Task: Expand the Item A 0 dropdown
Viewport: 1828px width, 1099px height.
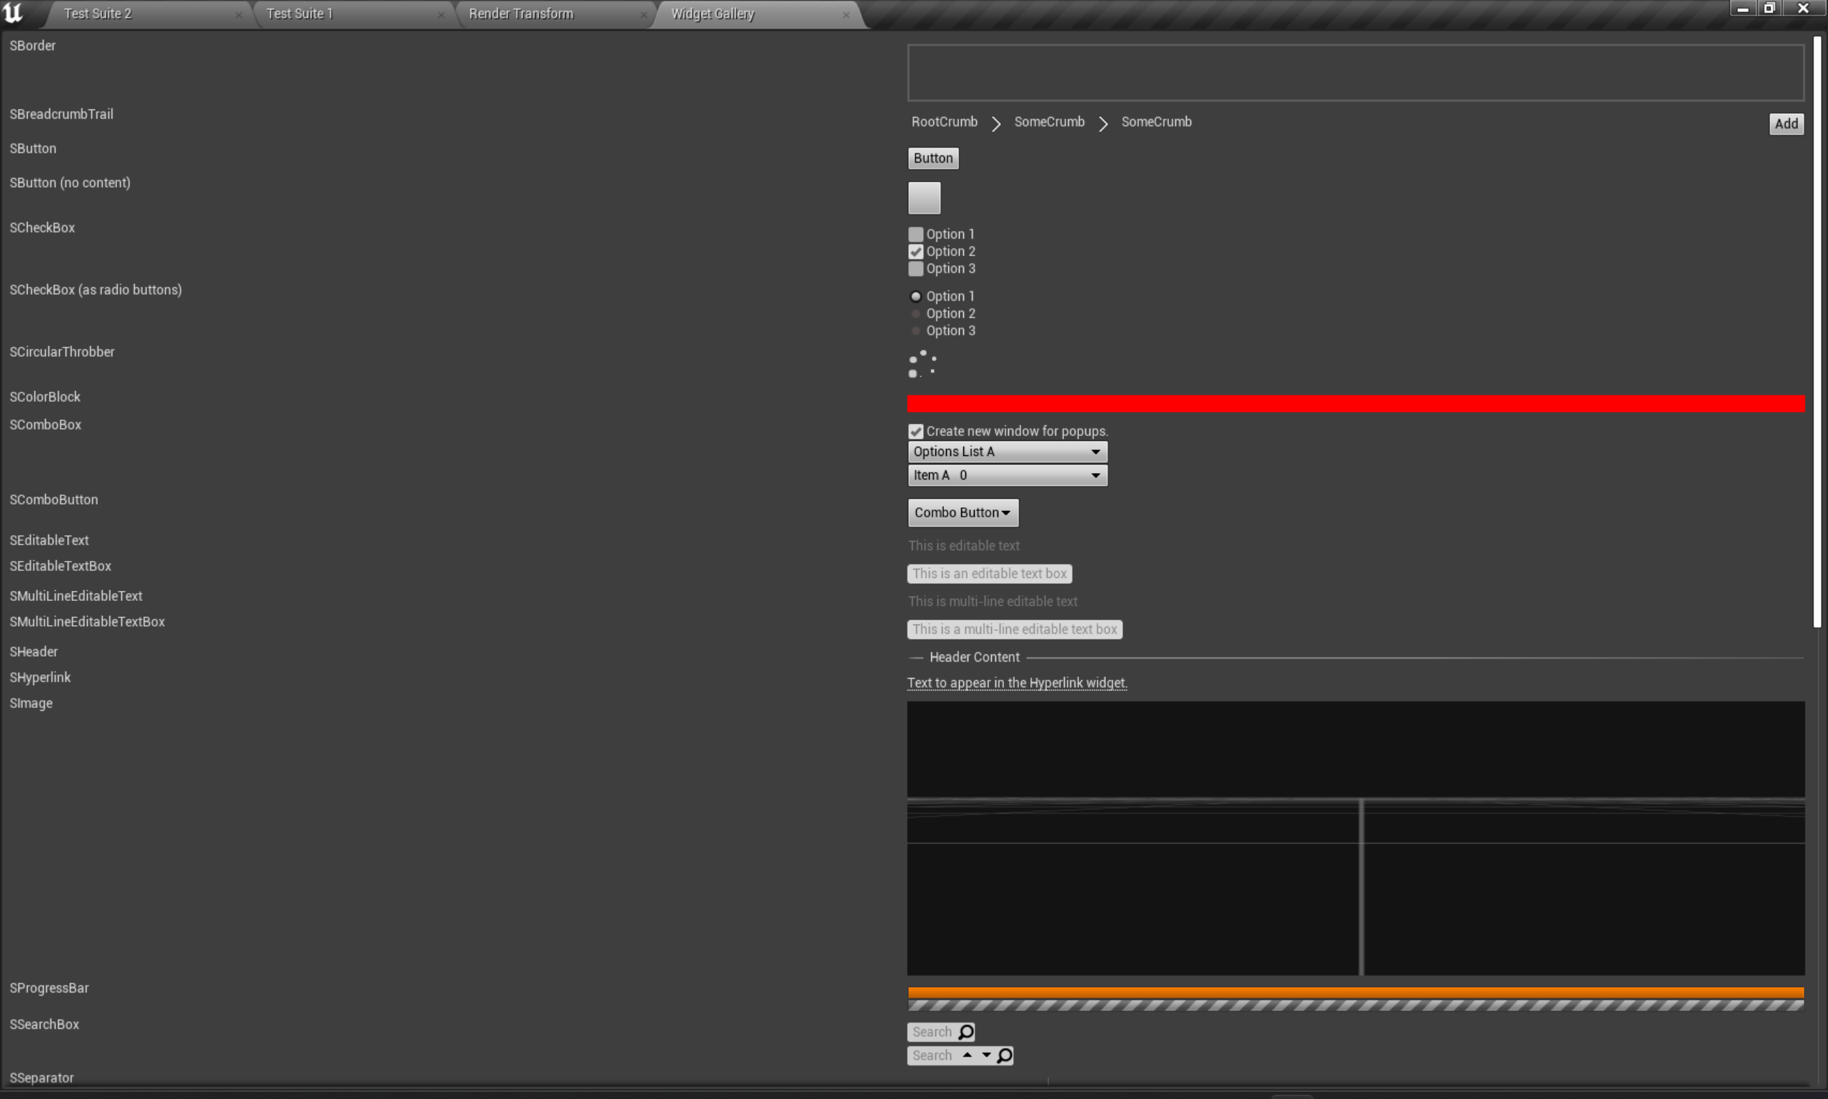Action: pos(1007,475)
